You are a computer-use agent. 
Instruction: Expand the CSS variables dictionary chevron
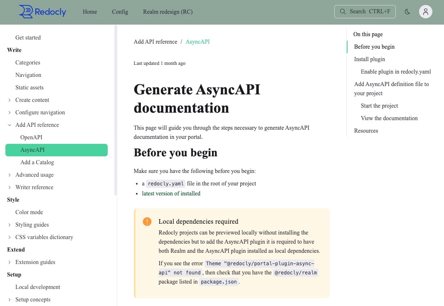[x=10, y=237]
